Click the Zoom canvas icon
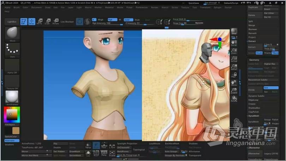Screen dimensions: 286x161 pyautogui.click(x=234, y=51)
